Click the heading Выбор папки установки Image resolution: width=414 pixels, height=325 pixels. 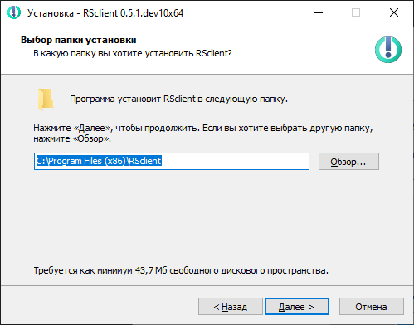(x=79, y=40)
